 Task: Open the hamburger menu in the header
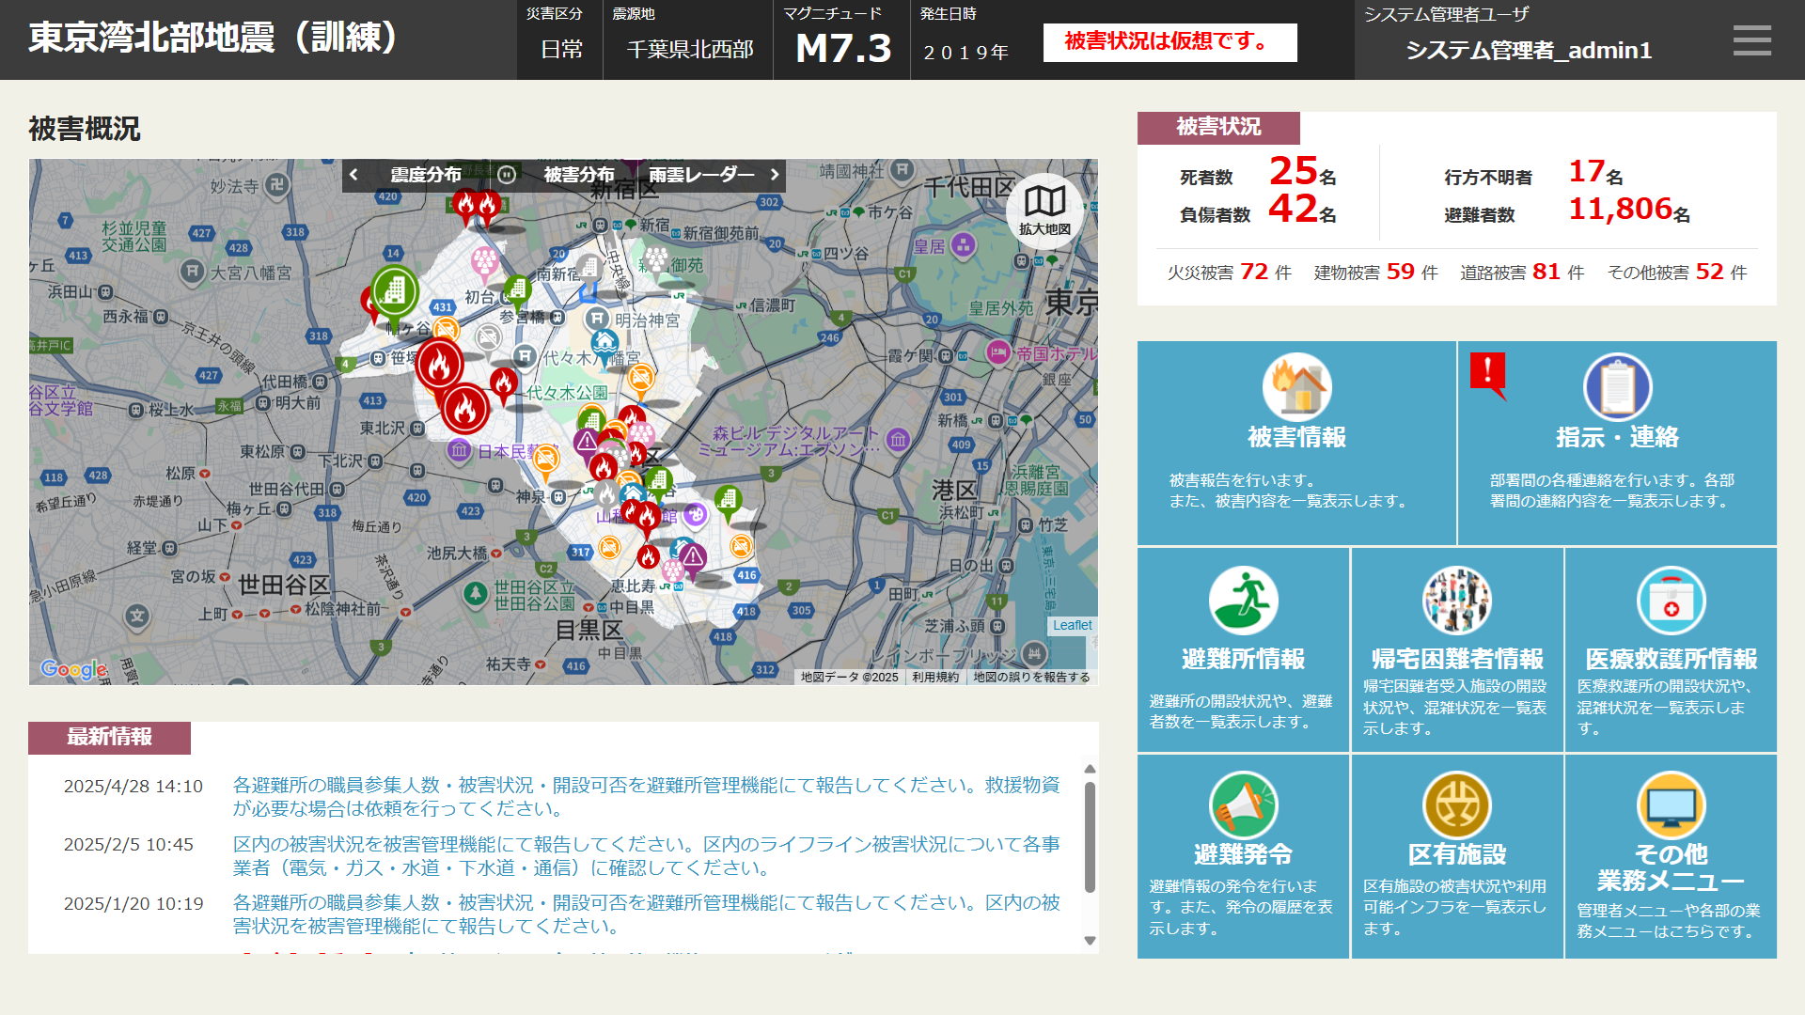tap(1751, 40)
